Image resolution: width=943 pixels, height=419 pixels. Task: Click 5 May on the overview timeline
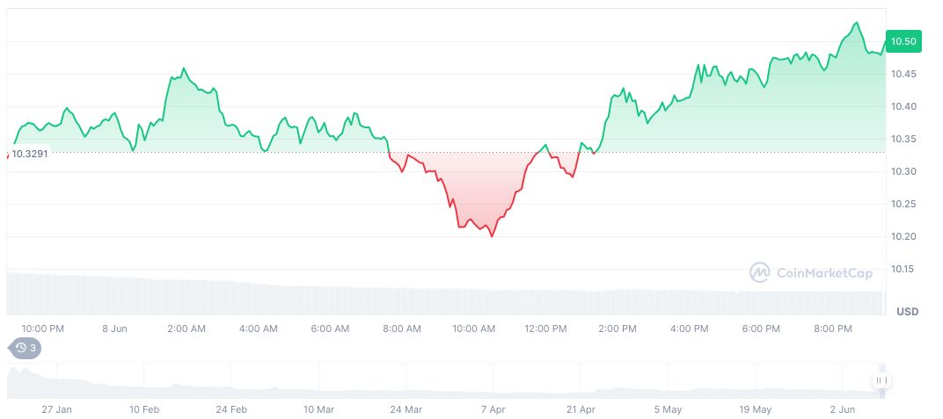click(668, 409)
